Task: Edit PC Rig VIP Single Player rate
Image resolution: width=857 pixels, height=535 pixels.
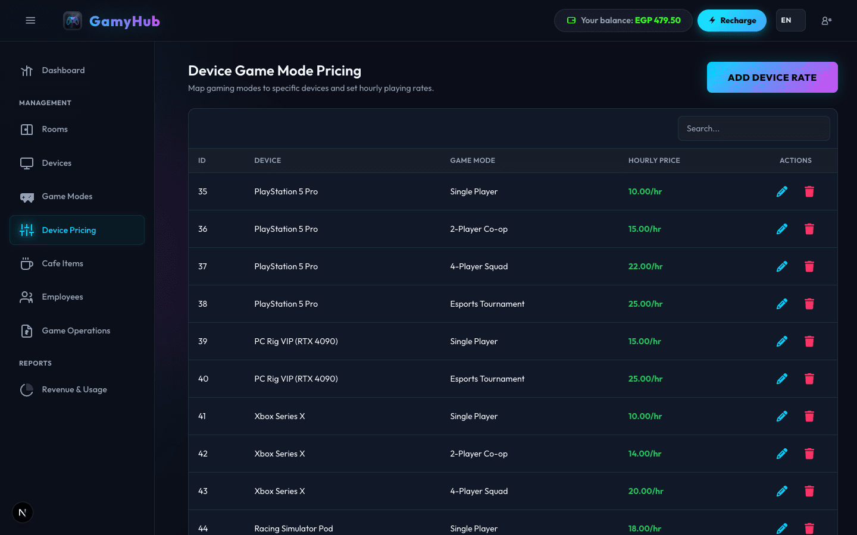Action: [782, 341]
